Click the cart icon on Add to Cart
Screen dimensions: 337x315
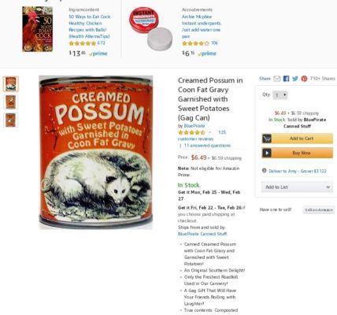[267, 139]
